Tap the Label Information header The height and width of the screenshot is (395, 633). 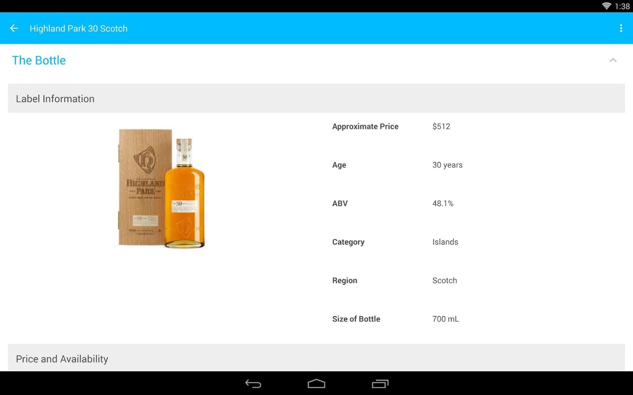[316, 98]
